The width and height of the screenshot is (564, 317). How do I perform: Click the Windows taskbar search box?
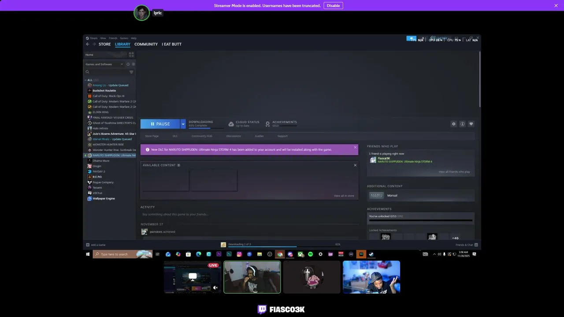click(x=122, y=254)
